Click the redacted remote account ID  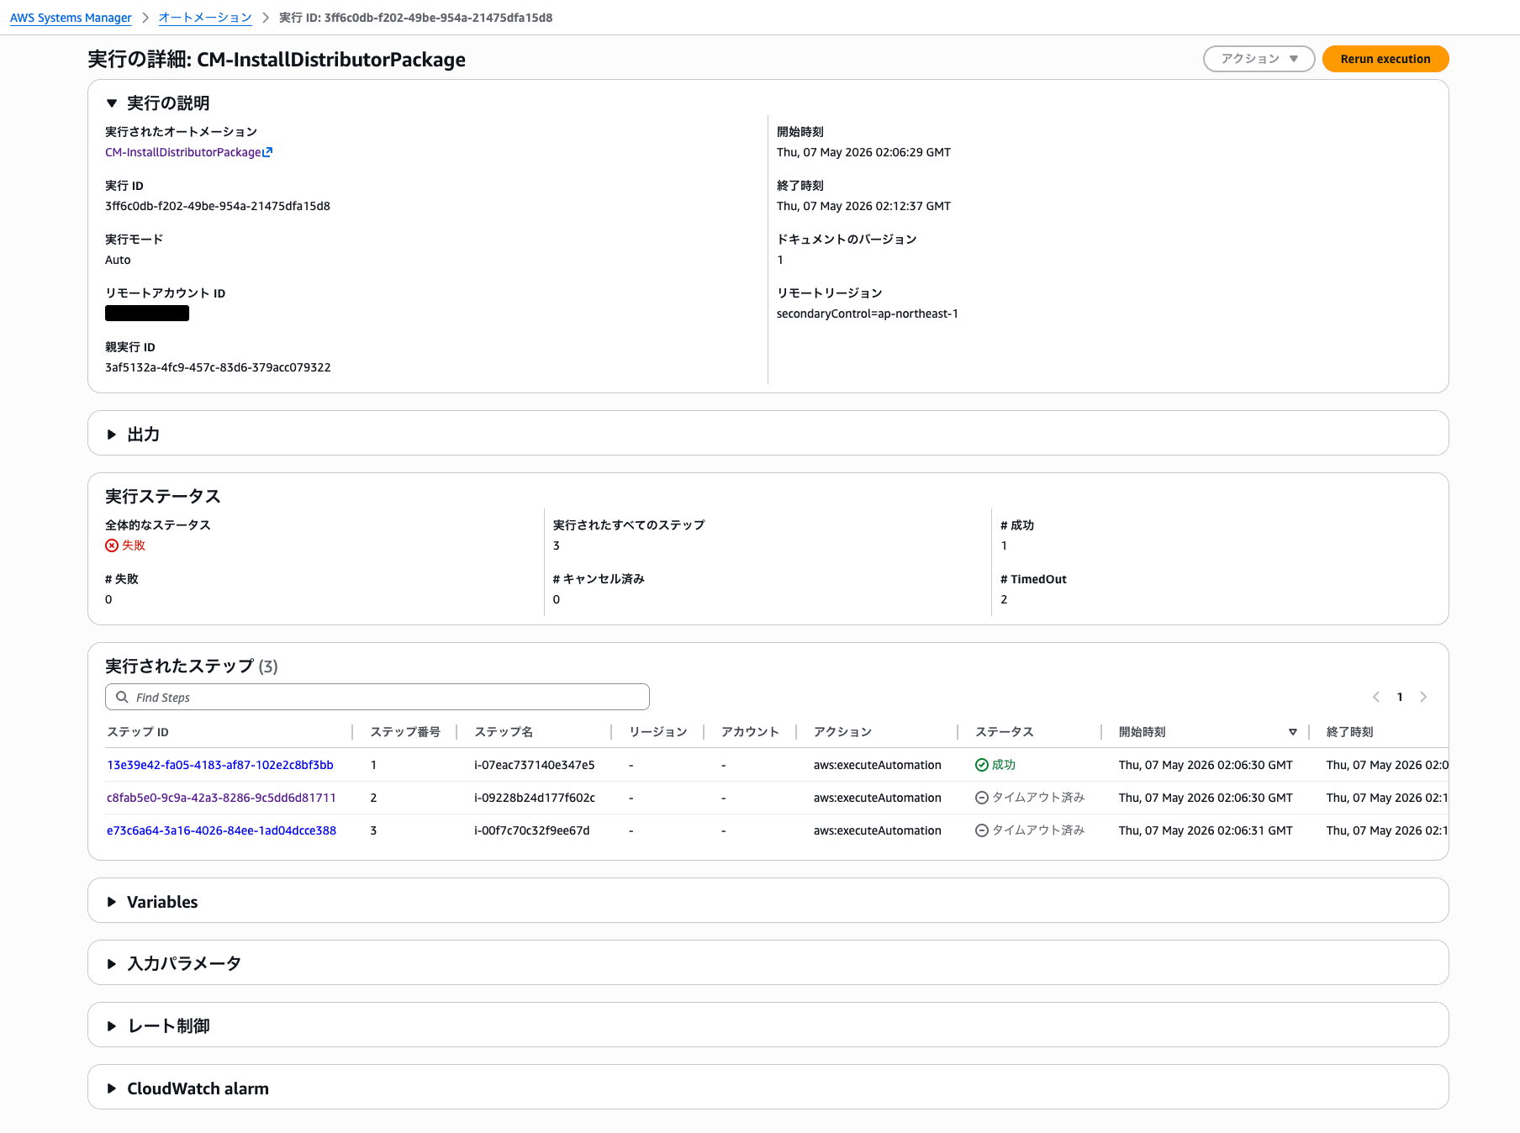click(x=147, y=314)
